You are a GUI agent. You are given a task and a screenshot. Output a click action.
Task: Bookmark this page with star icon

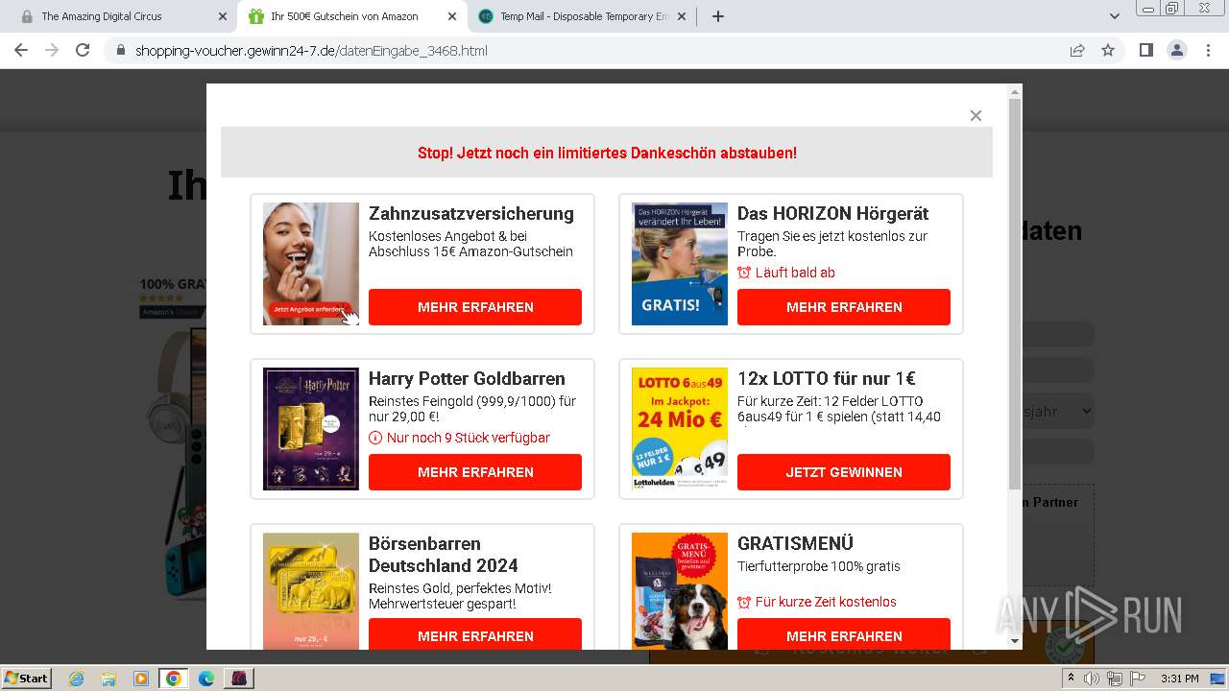click(x=1108, y=50)
